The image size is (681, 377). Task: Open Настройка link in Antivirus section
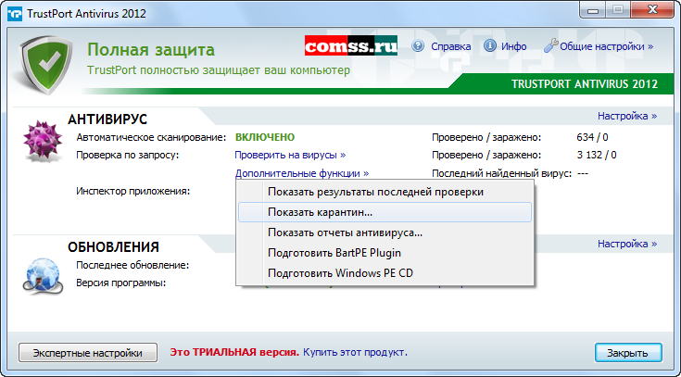pos(627,117)
